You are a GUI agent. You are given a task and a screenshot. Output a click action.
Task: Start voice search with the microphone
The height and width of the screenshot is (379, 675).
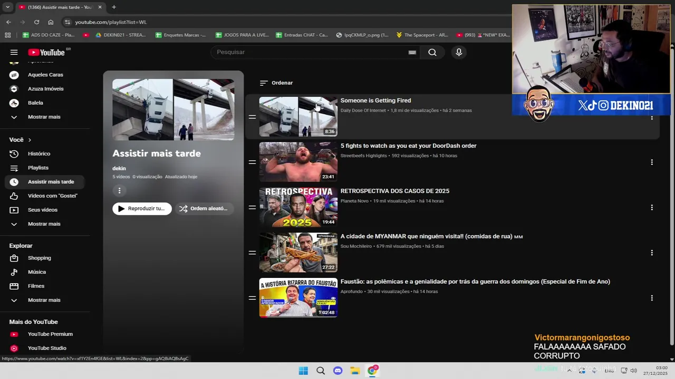(x=459, y=52)
